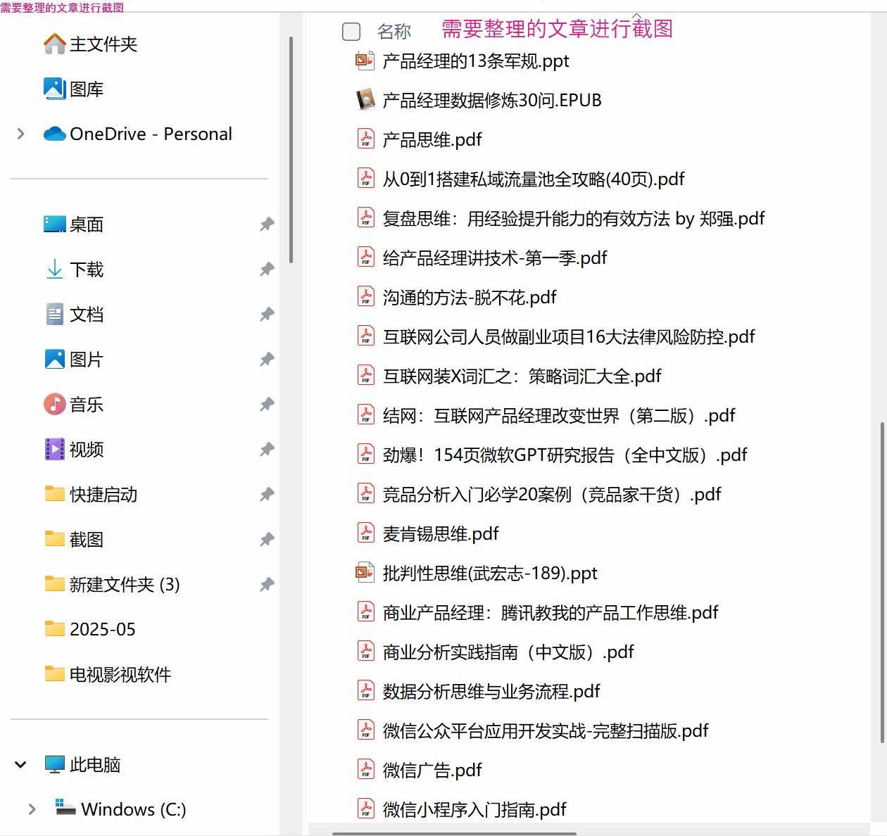Collapse the 此电脑 tree node
The image size is (887, 836).
20,764
